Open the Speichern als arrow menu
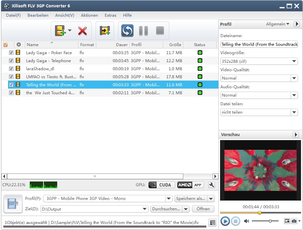This screenshot has height=230, width=303. (211, 199)
